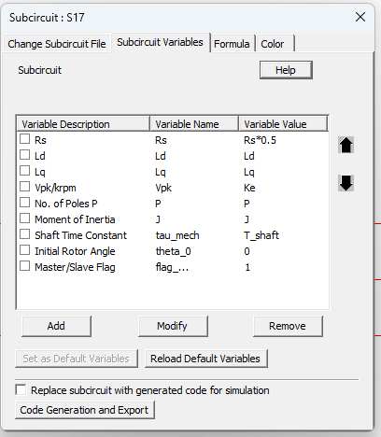Open the Color tab
The height and width of the screenshot is (437, 381).
point(275,44)
